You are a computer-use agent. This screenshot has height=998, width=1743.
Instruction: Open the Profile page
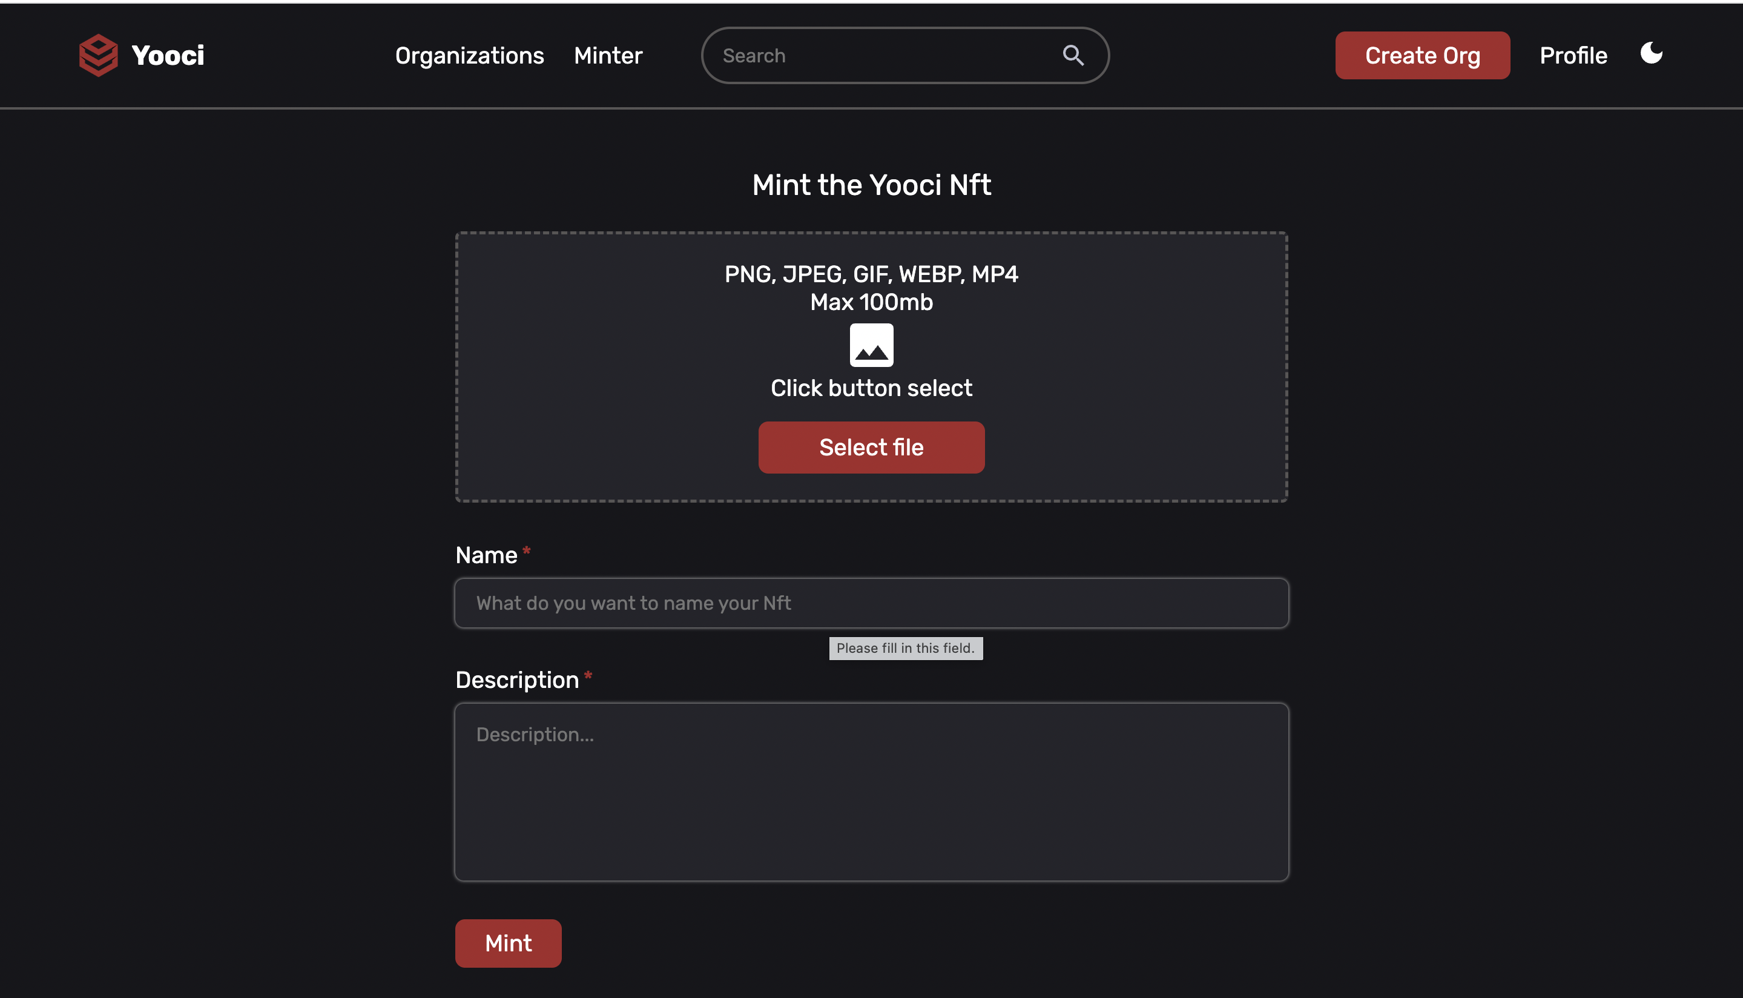(1573, 56)
